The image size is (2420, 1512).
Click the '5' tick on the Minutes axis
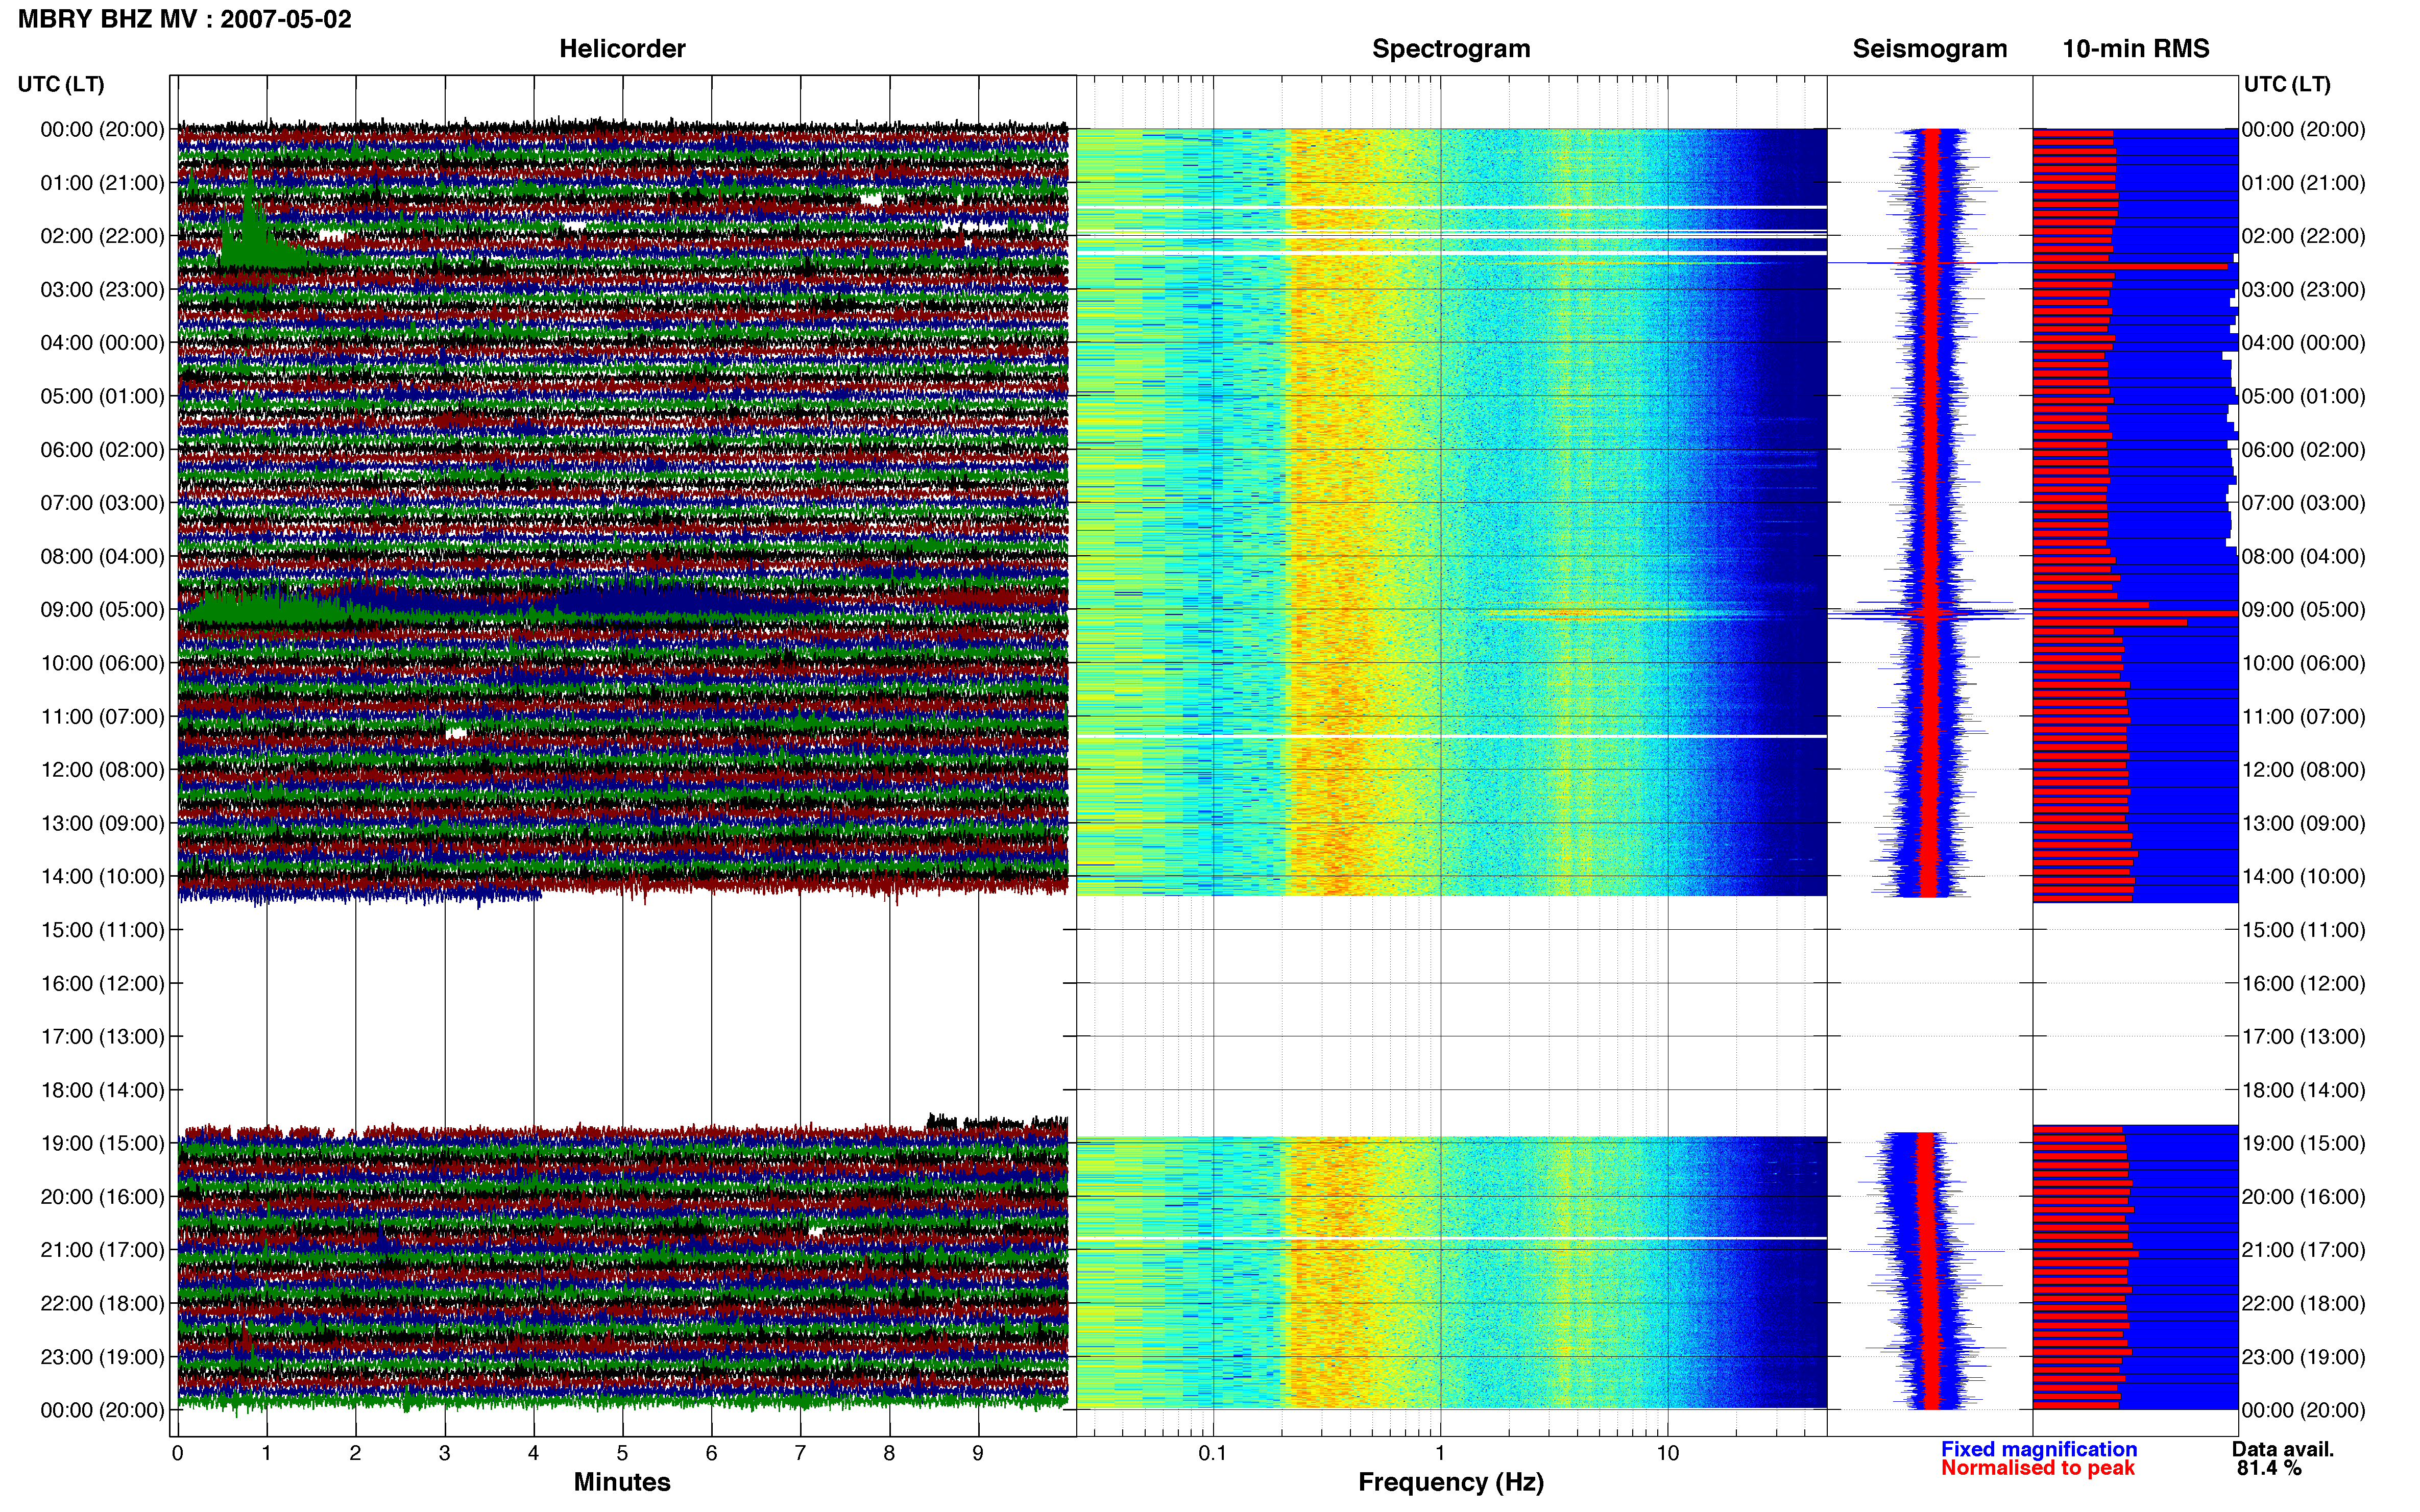pyautogui.click(x=622, y=1454)
